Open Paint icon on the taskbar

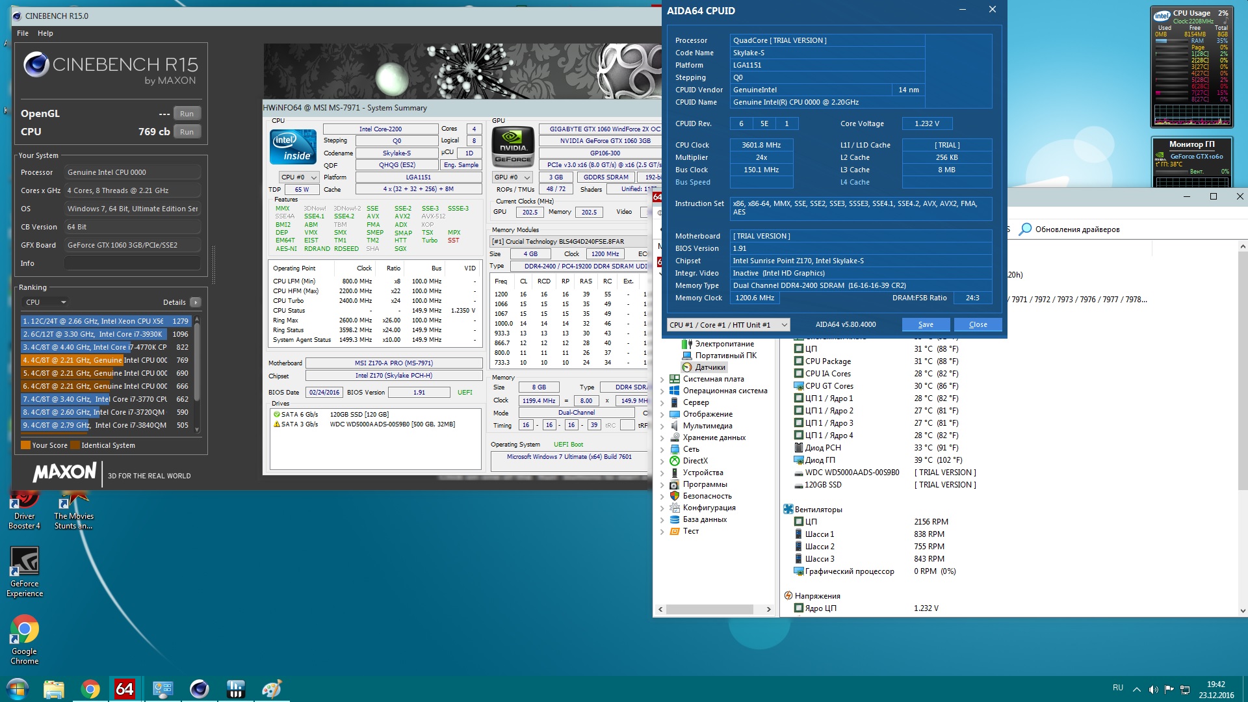pos(272,689)
